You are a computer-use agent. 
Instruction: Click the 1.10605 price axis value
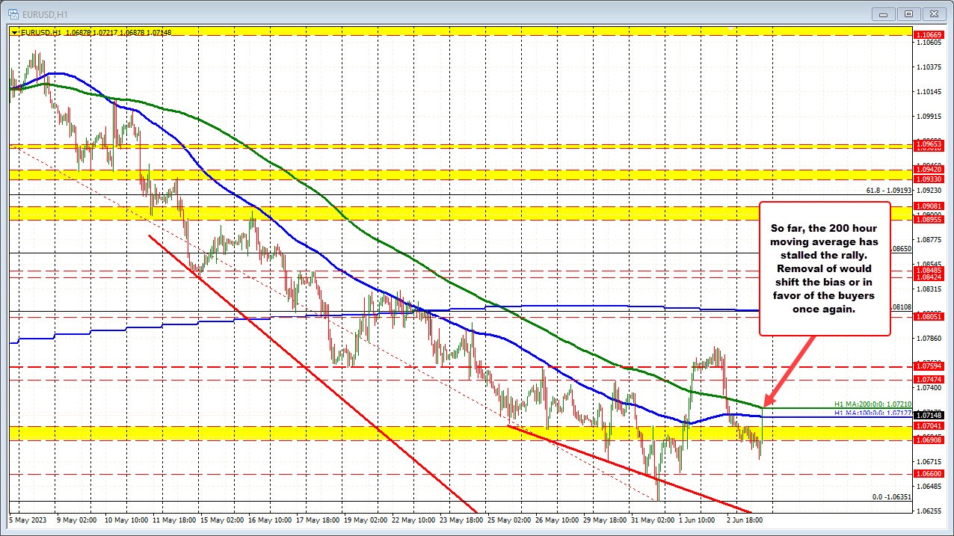coord(928,43)
